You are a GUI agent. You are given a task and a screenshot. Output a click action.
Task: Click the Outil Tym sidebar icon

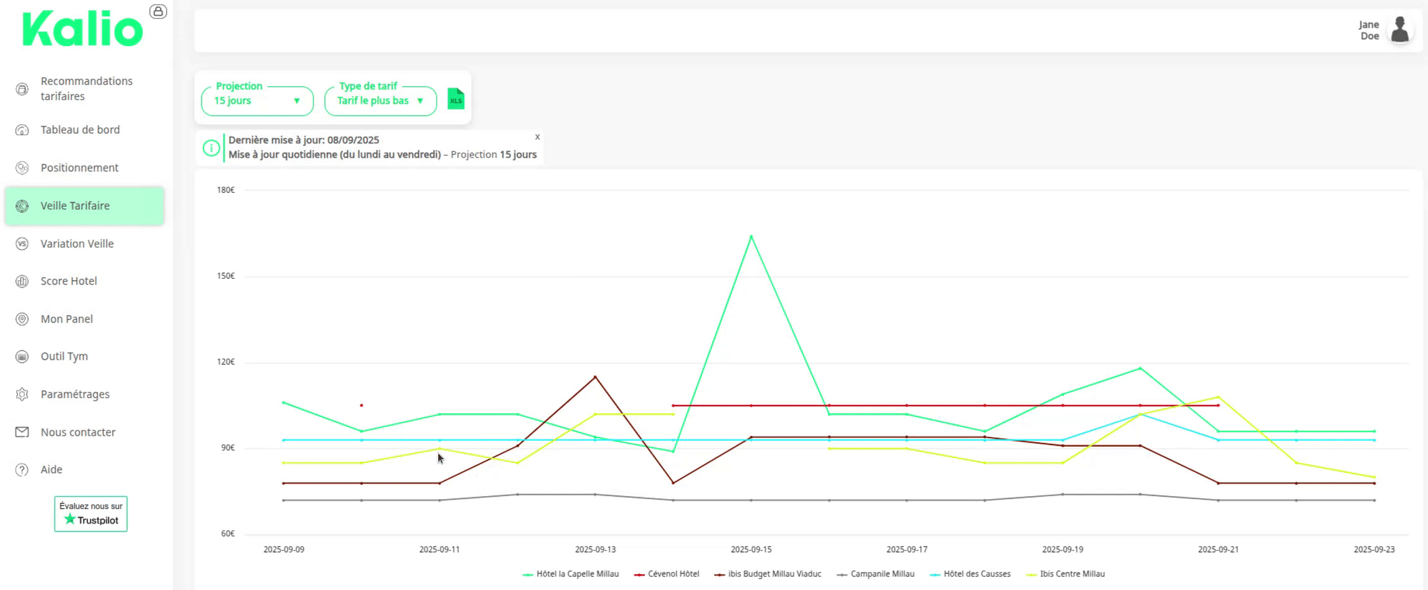coord(22,357)
